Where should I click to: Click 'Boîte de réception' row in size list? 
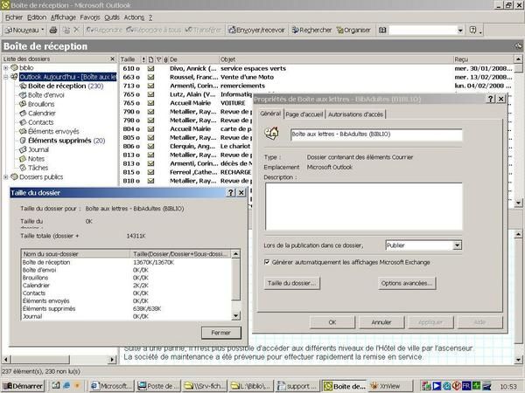[127, 262]
